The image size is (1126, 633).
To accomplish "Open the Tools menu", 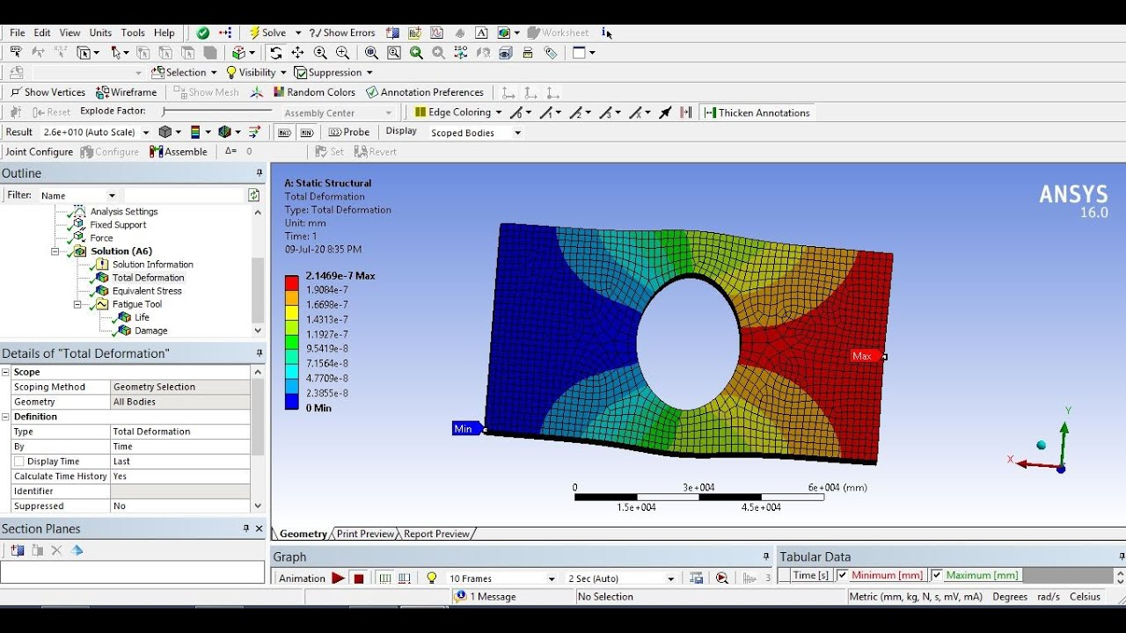I will (133, 33).
